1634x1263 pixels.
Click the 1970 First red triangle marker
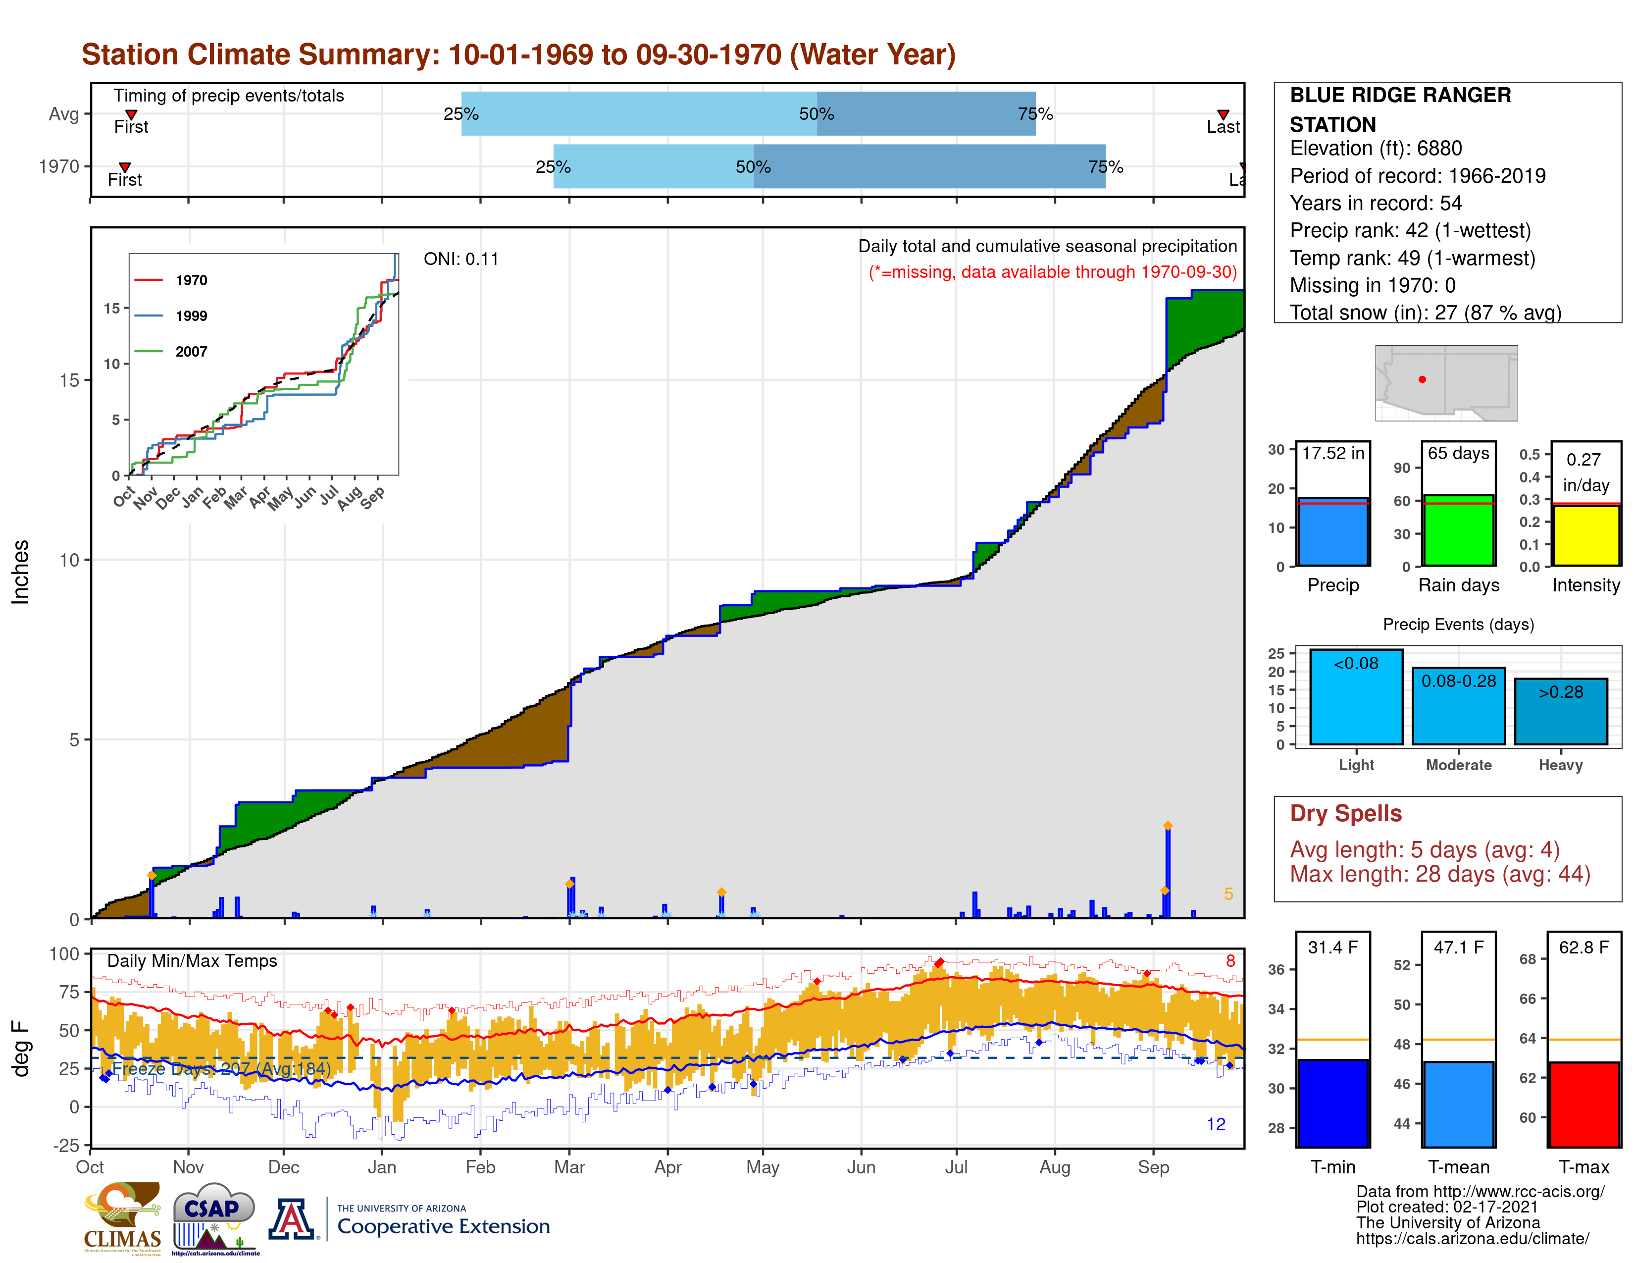click(x=125, y=167)
